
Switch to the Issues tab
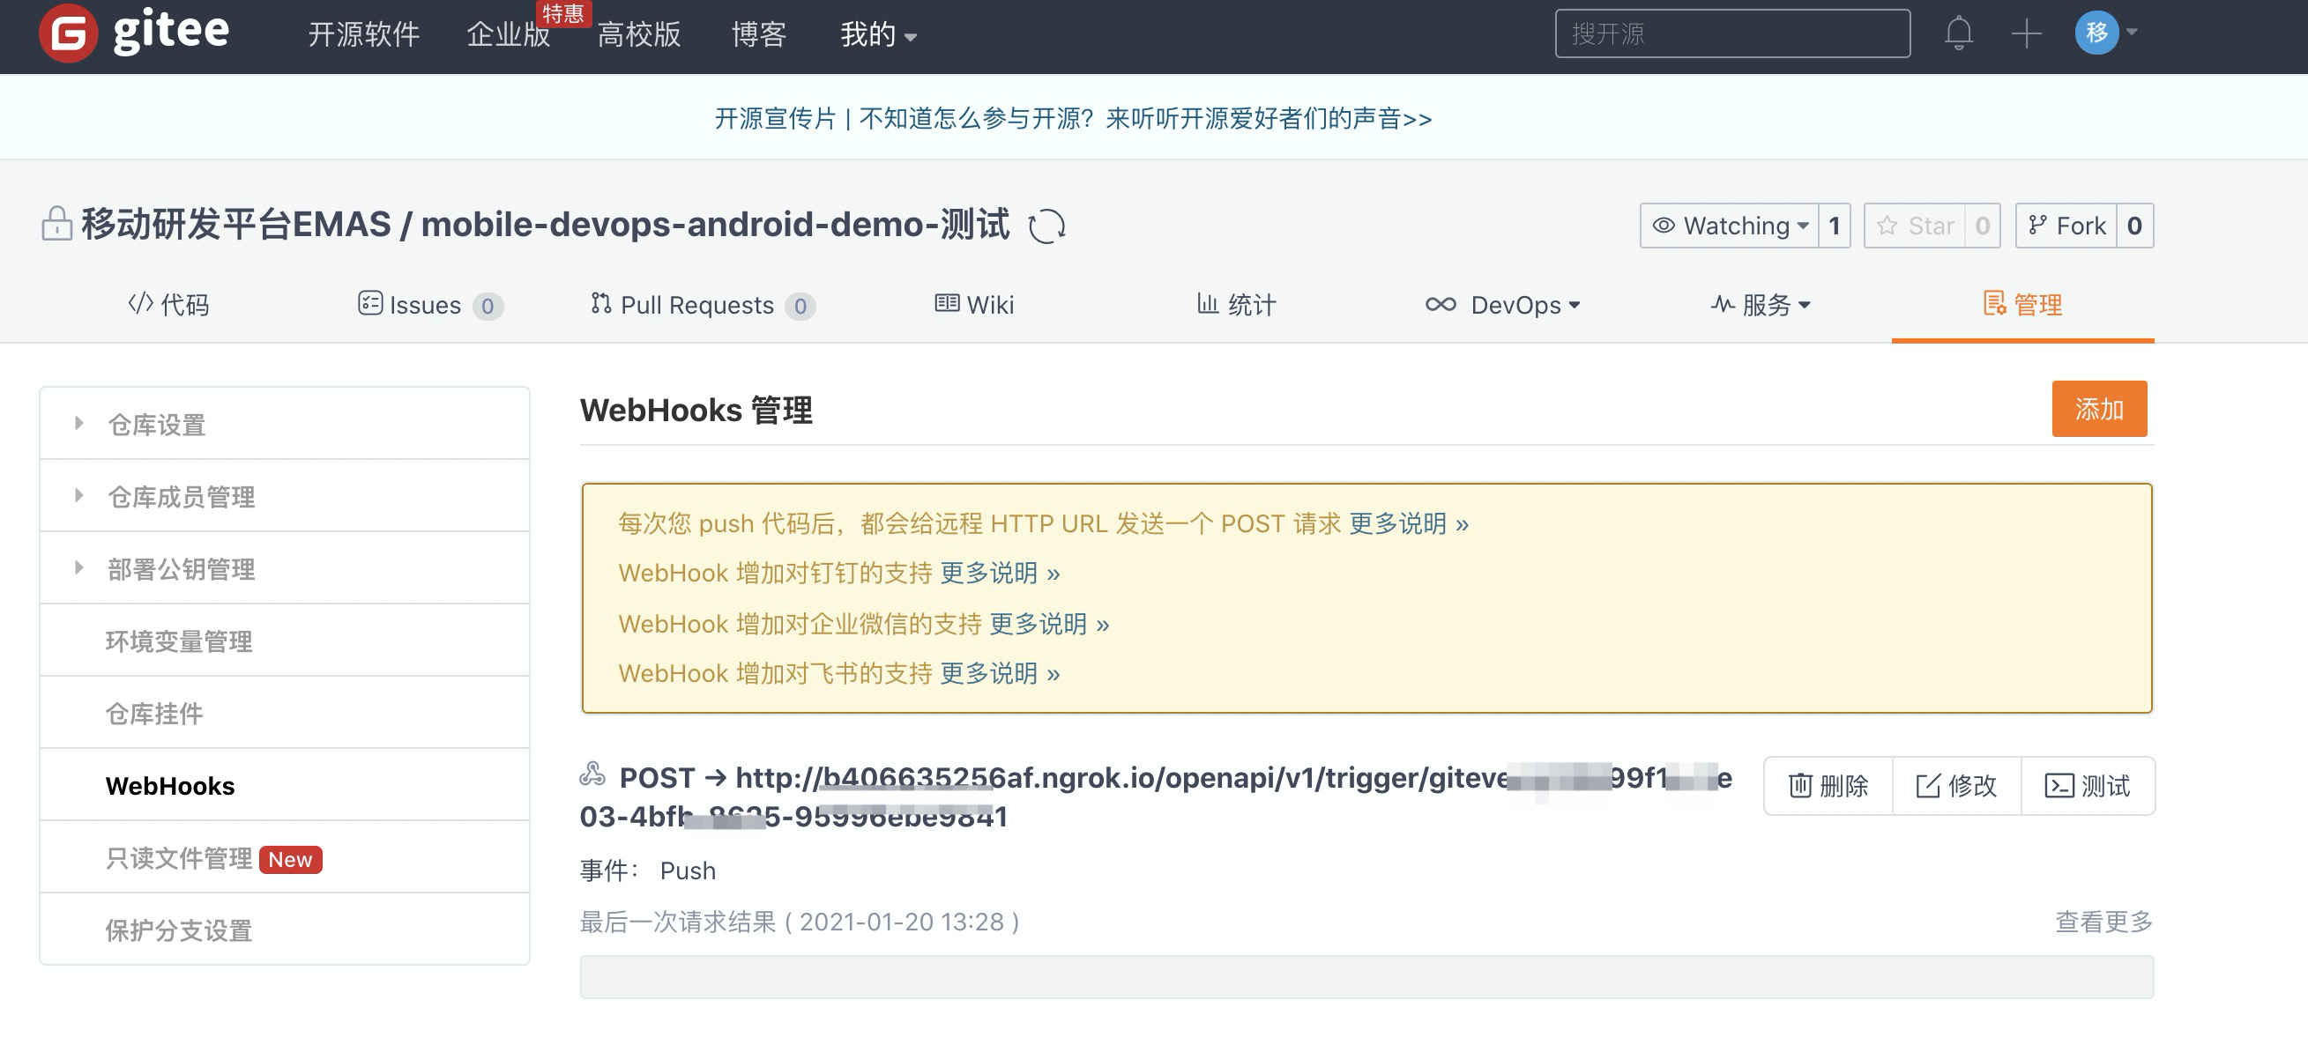pyautogui.click(x=430, y=306)
